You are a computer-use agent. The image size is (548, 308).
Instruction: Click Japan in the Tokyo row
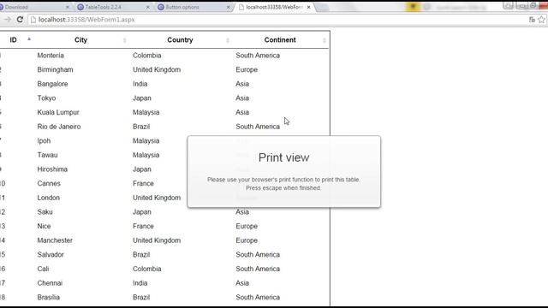pos(141,98)
